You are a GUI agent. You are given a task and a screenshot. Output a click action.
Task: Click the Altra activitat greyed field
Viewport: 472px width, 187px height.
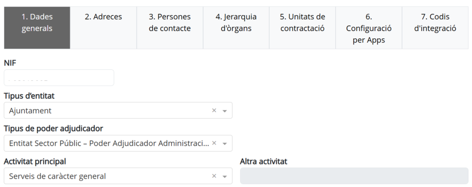click(354, 176)
